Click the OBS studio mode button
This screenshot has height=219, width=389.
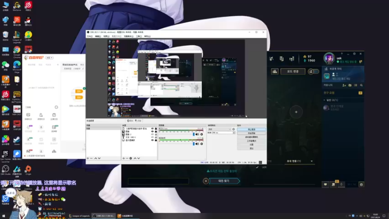click(251, 141)
